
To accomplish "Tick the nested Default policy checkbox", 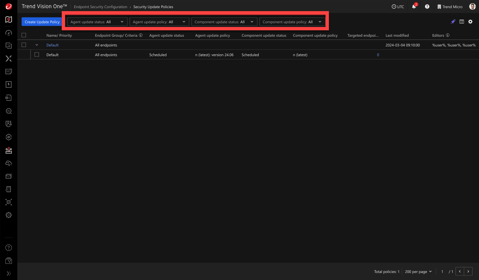I will (37, 55).
